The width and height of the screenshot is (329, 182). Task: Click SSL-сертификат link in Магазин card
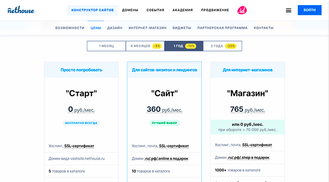[x=257, y=145]
